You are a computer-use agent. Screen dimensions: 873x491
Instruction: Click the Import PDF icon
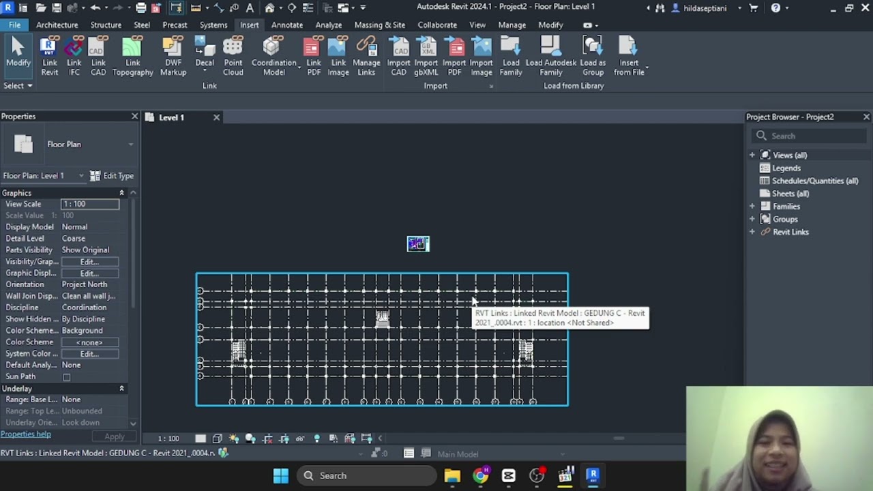click(x=454, y=47)
